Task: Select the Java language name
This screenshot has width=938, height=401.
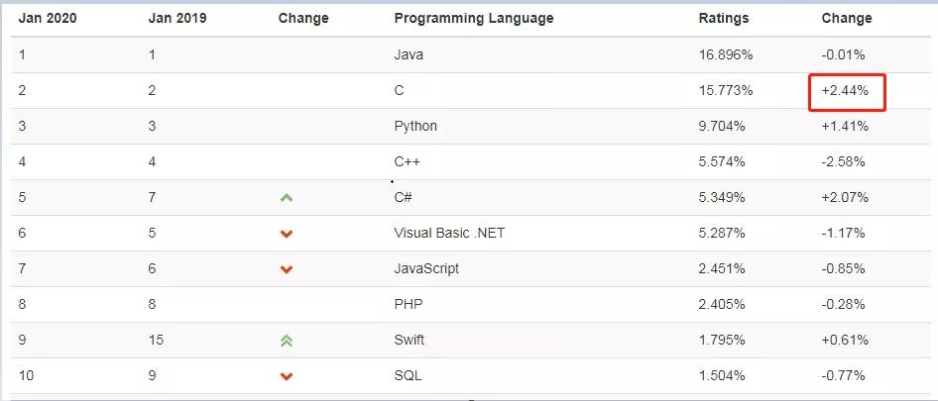Action: tap(409, 55)
